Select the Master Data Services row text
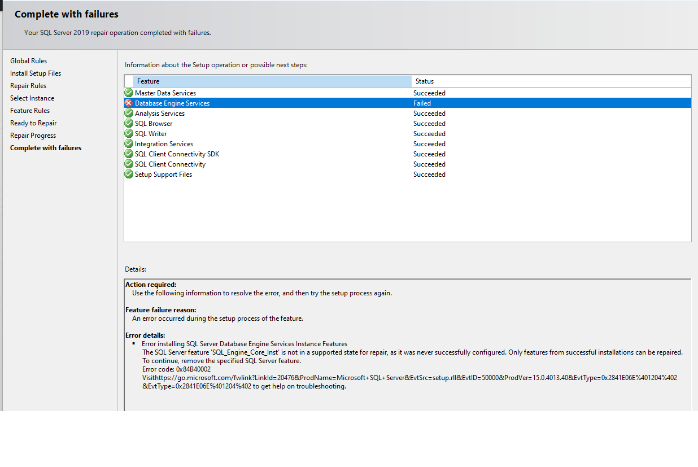This screenshot has width=698, height=467. [x=165, y=93]
